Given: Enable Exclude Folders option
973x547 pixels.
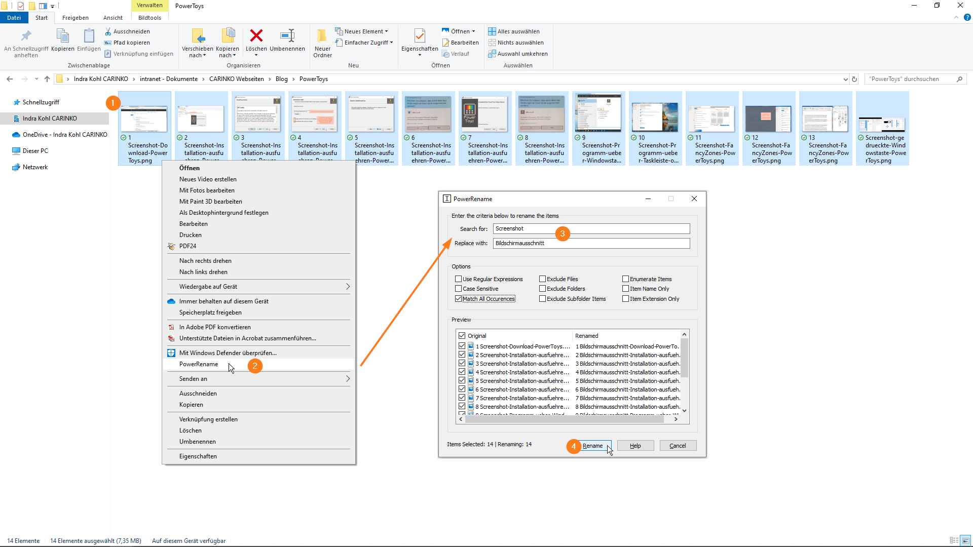Looking at the screenshot, I should click(x=542, y=289).
